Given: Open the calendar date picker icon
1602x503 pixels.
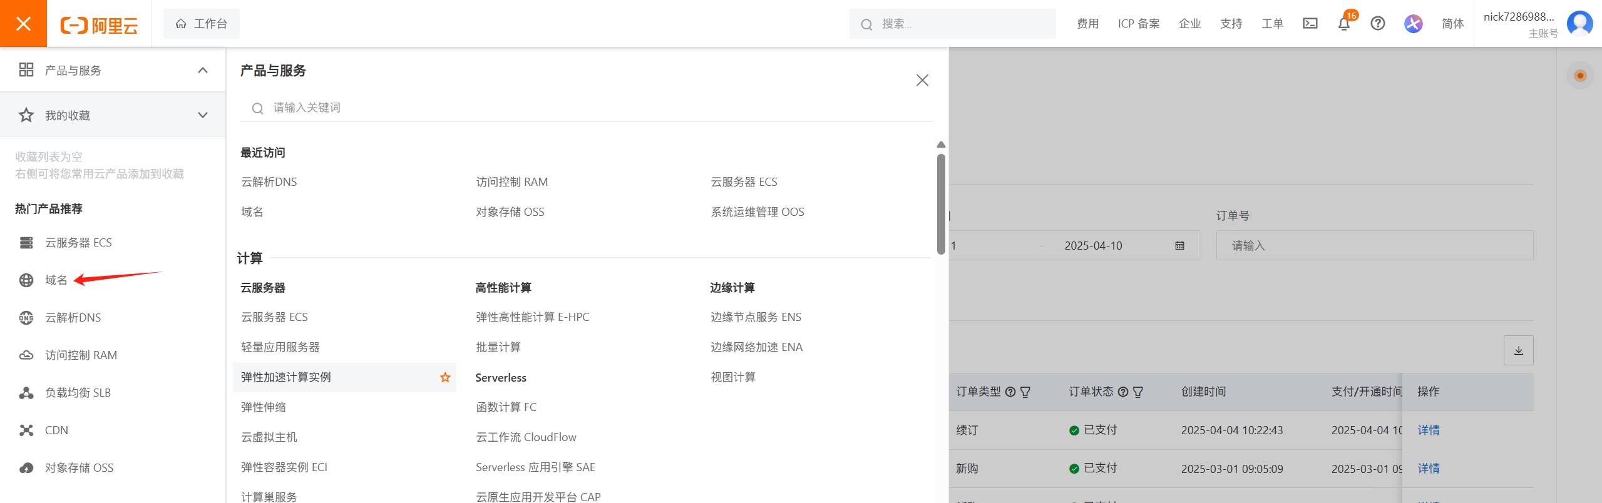Looking at the screenshot, I should click(1180, 246).
